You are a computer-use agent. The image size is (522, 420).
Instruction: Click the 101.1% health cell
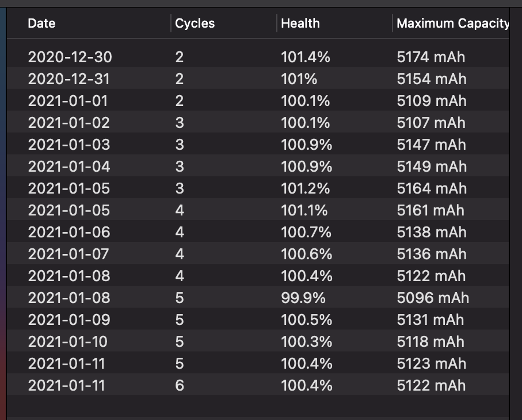[304, 210]
